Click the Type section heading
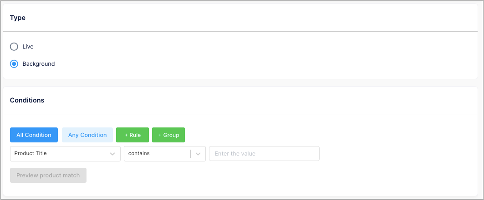The width and height of the screenshot is (484, 200). point(18,18)
